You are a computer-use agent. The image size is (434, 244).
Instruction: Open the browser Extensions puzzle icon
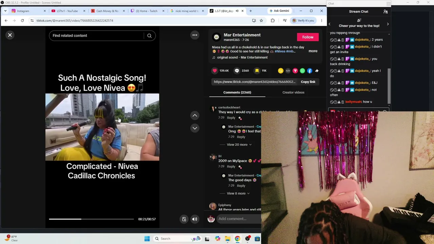pyautogui.click(x=273, y=20)
